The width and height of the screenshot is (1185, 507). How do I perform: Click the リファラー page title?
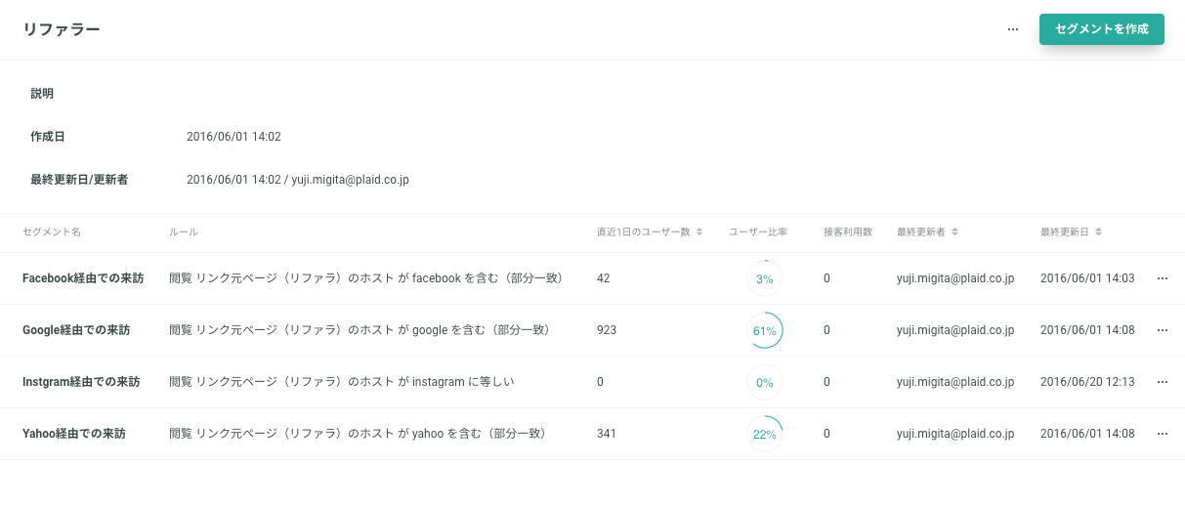point(62,29)
